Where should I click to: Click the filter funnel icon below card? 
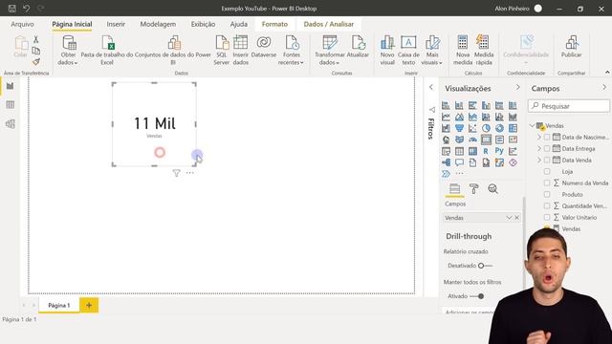tap(176, 173)
